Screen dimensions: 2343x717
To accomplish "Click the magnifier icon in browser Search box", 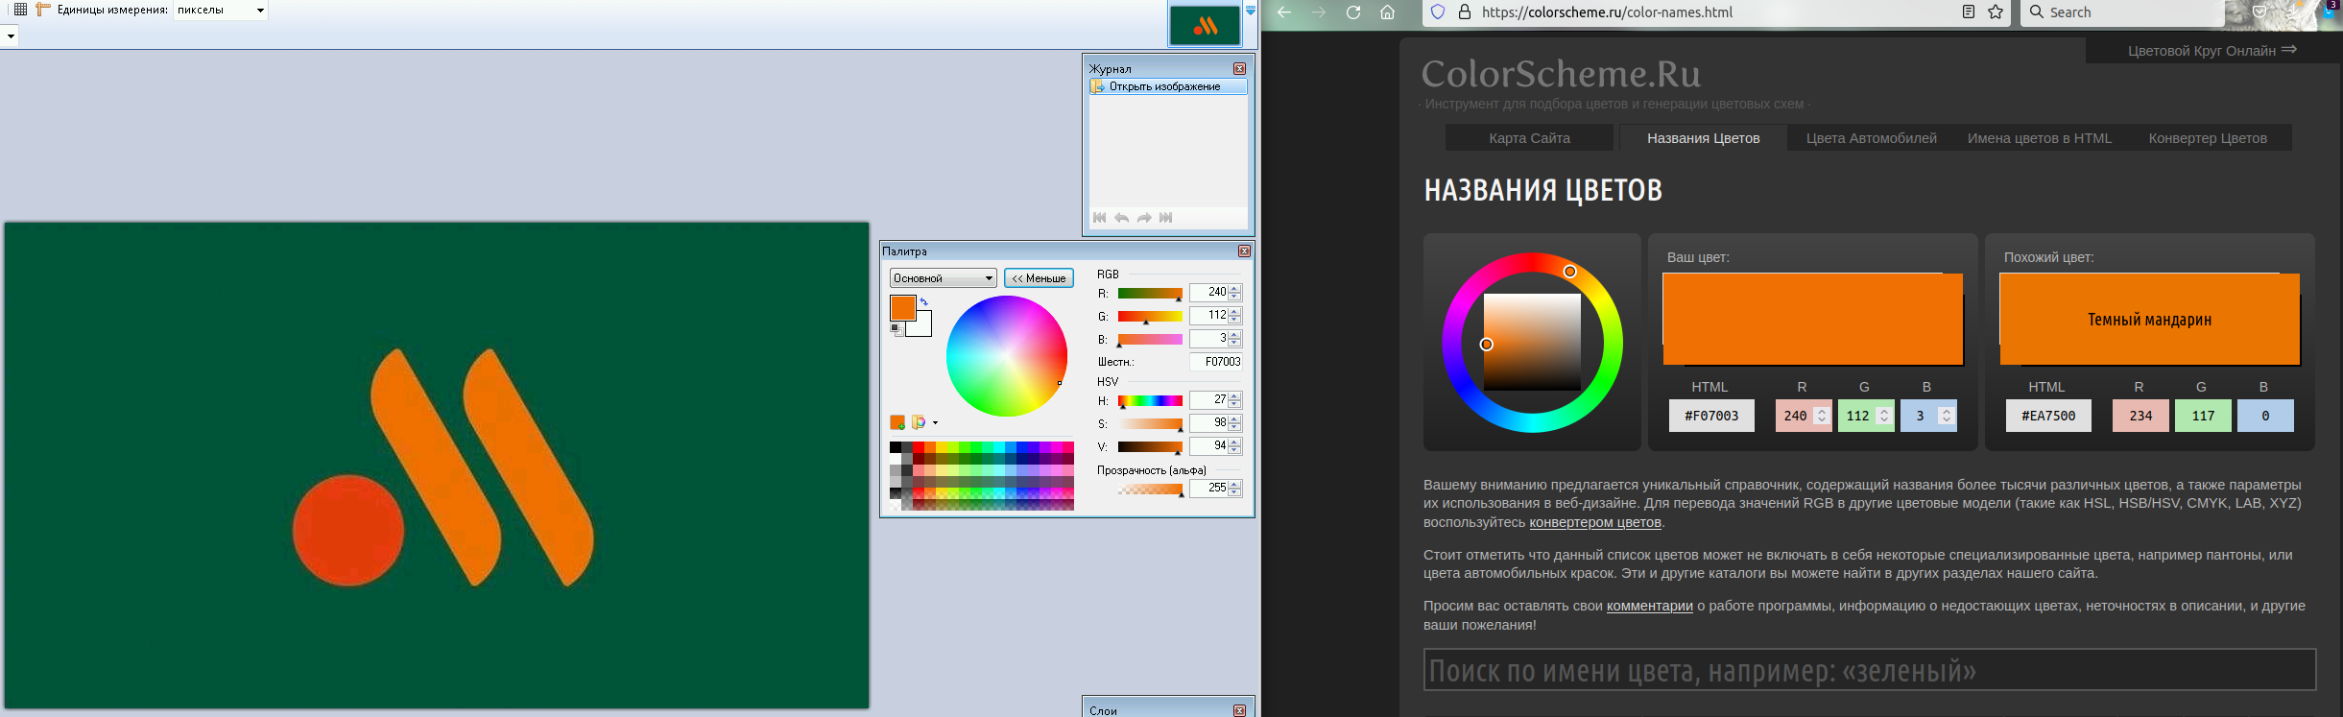I will (2037, 12).
